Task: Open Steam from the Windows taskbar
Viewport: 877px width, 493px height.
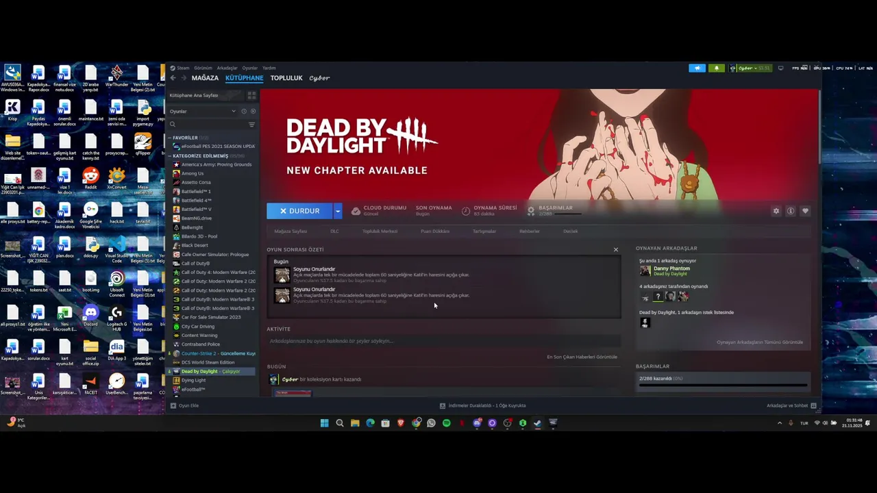Action: pos(538,423)
